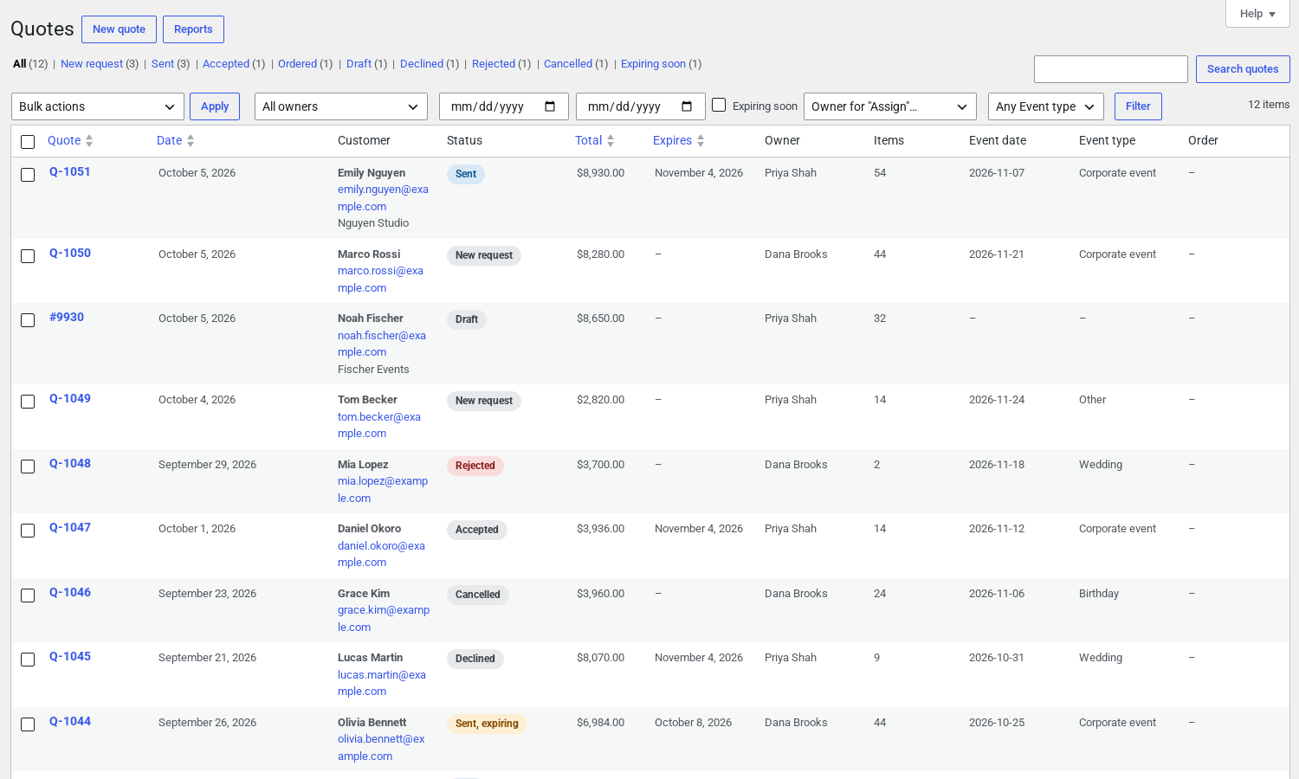Select checkbox for quote Q-1048
The width and height of the screenshot is (1299, 779).
28,467
